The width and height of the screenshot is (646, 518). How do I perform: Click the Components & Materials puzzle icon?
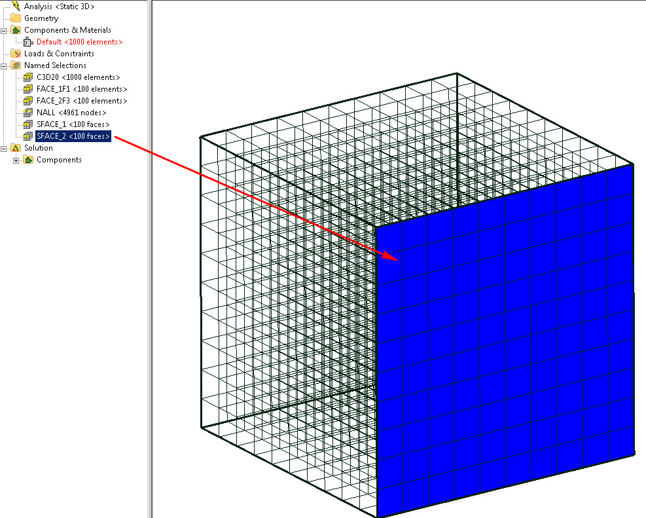pyautogui.click(x=16, y=30)
